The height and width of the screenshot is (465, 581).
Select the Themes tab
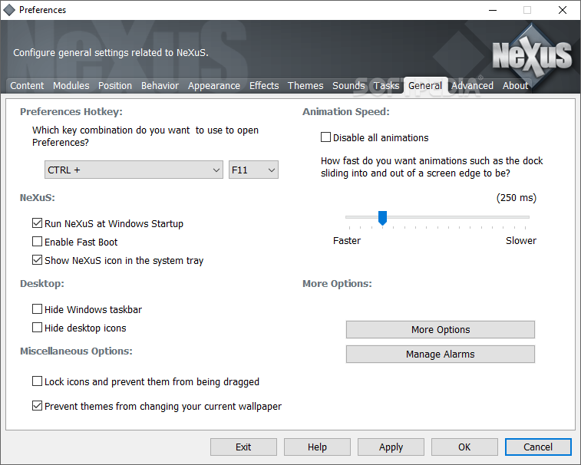click(305, 86)
